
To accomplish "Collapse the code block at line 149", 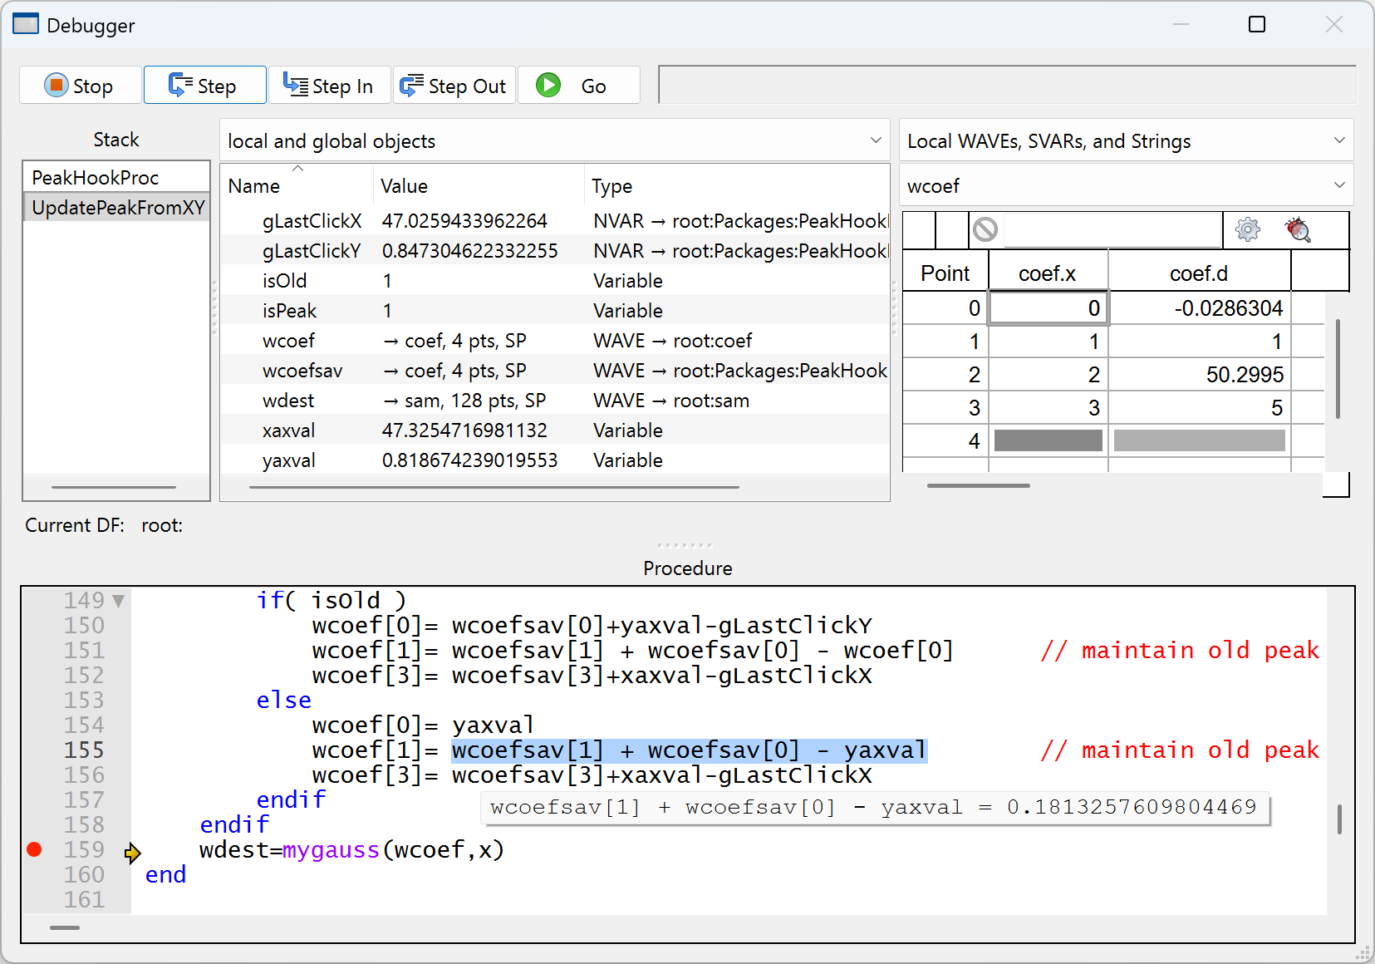I will [x=118, y=599].
